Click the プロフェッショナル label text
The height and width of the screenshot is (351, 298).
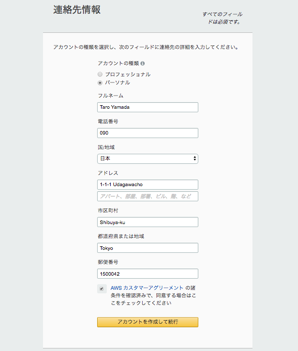pos(128,74)
